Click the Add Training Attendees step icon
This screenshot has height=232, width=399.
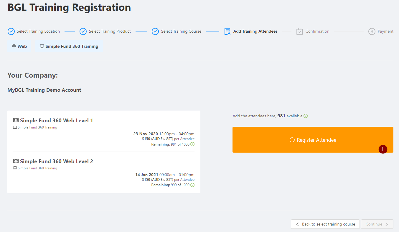(227, 31)
